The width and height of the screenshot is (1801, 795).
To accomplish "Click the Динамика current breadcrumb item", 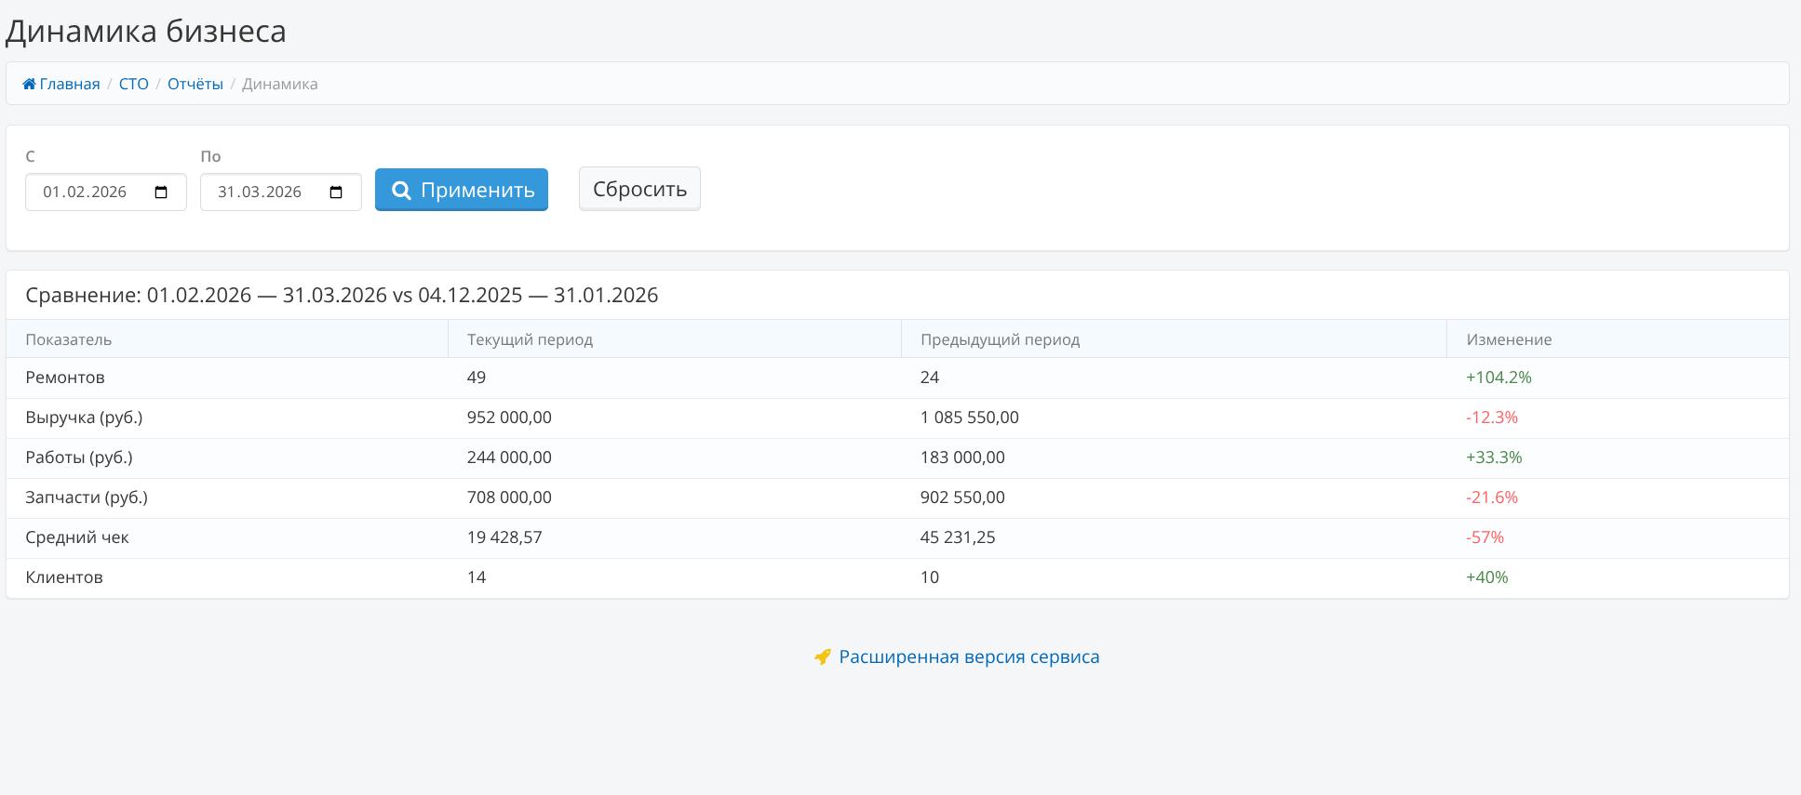I will click(279, 84).
